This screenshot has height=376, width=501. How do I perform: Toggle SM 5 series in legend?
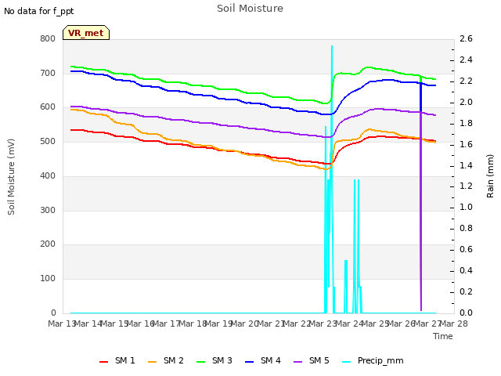tap(312, 360)
